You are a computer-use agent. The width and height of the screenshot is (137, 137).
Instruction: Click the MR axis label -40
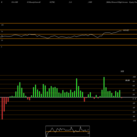coord(134,108)
